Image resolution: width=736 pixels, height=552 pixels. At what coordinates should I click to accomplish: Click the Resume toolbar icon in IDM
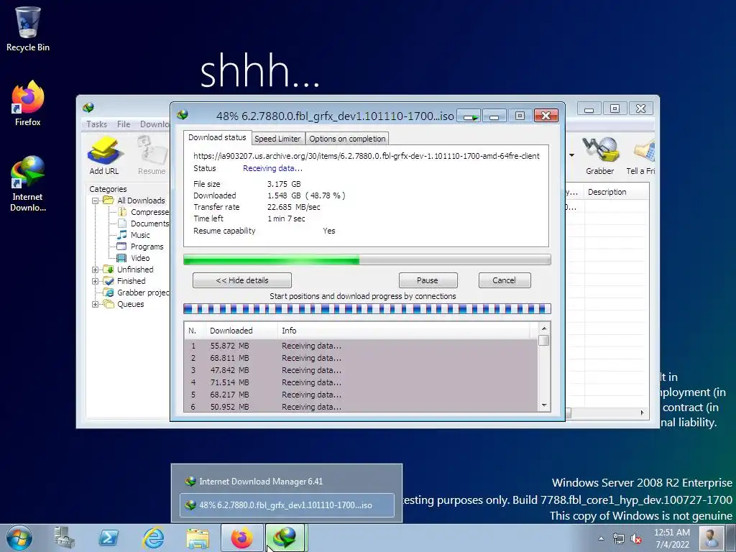point(152,156)
